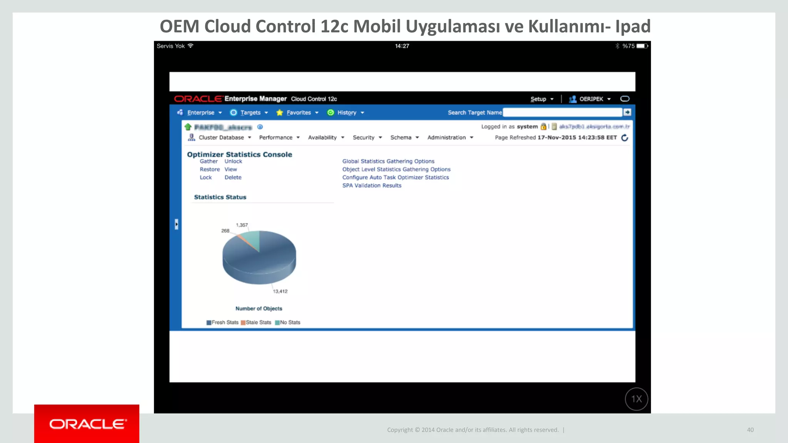The image size is (788, 443).
Task: Open the Favorites menu
Action: [x=302, y=112]
